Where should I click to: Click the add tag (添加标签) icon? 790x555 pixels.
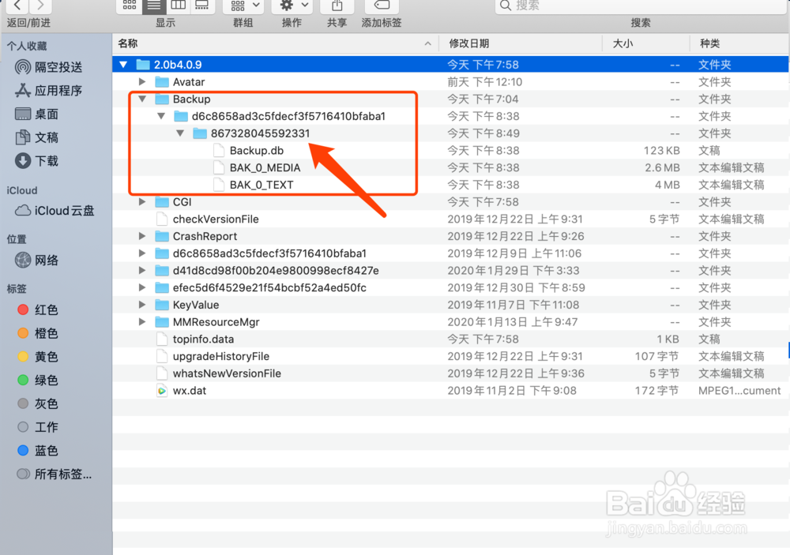point(382,5)
